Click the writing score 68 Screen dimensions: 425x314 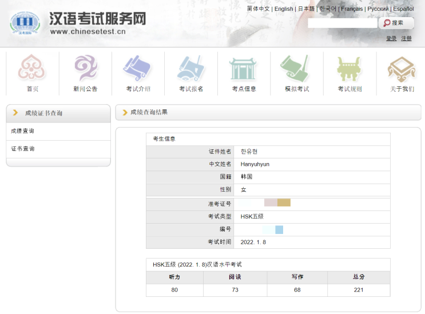(x=297, y=290)
